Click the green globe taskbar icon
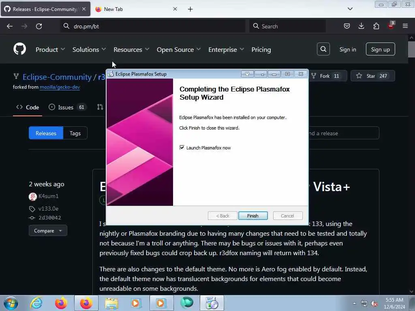415x311 pixels. 186,303
